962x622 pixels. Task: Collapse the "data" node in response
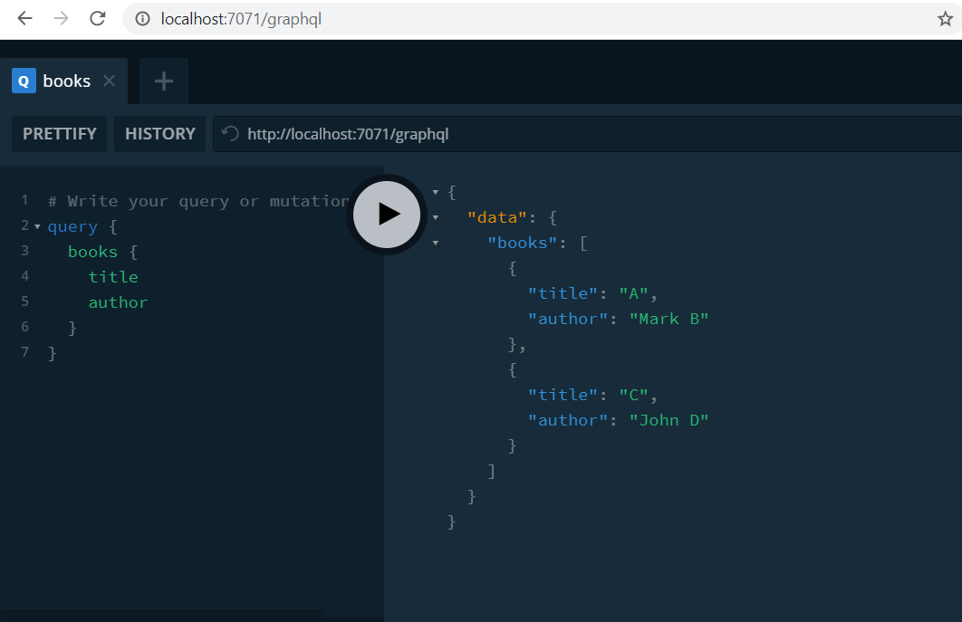(x=436, y=217)
